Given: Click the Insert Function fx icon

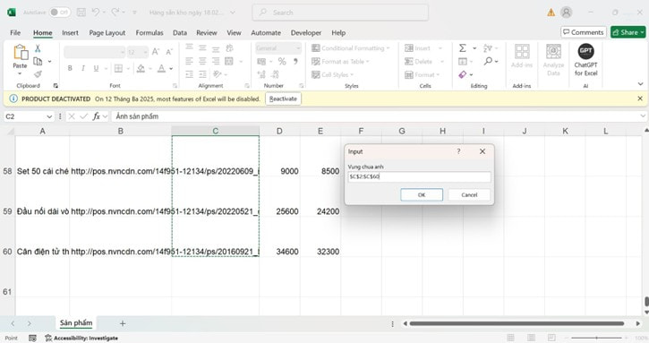Looking at the screenshot, I should point(96,116).
